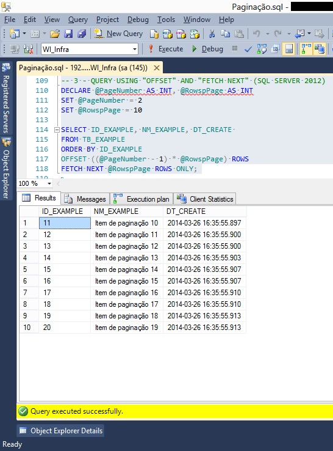Start Debug from the toolbar
The width and height of the screenshot is (333, 451).
pos(207,49)
